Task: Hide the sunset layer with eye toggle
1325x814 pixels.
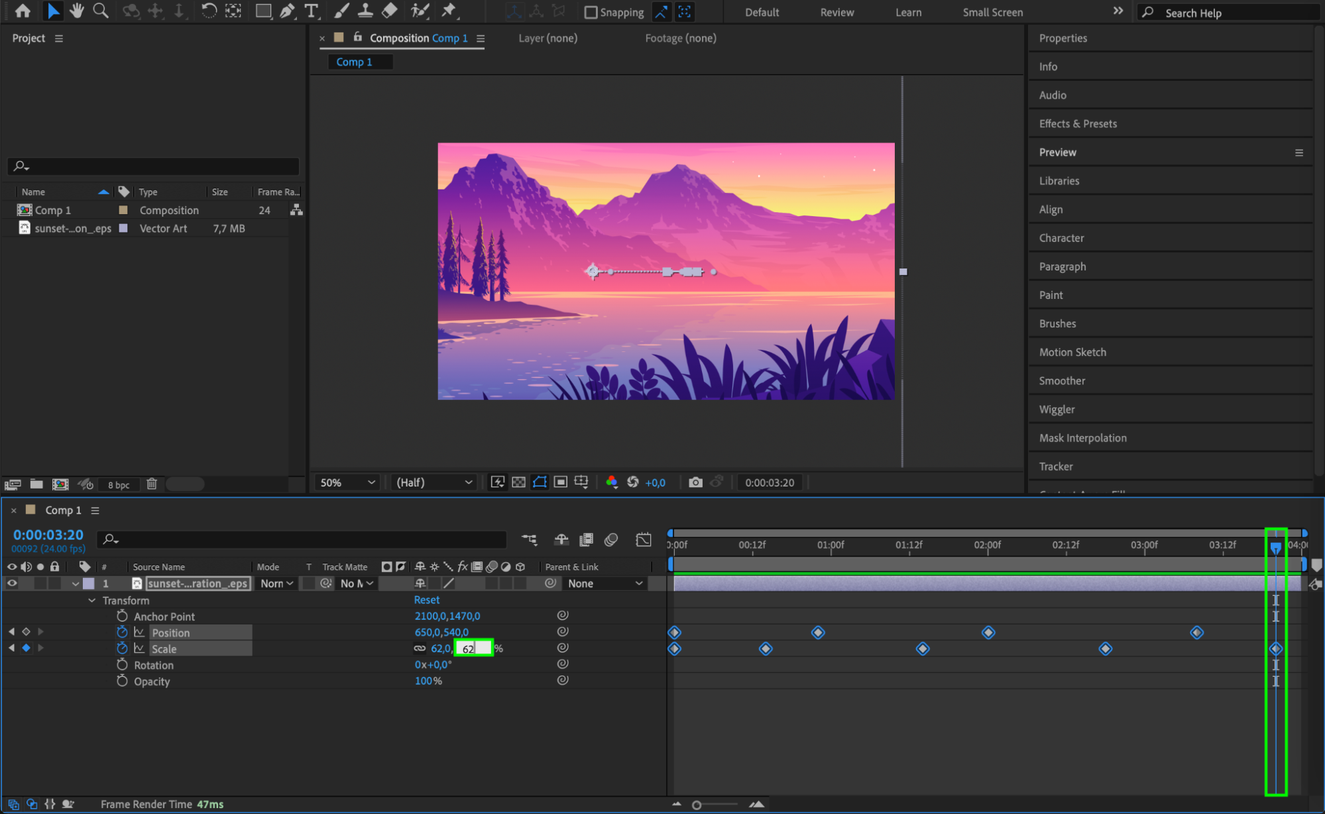Action: (12, 583)
